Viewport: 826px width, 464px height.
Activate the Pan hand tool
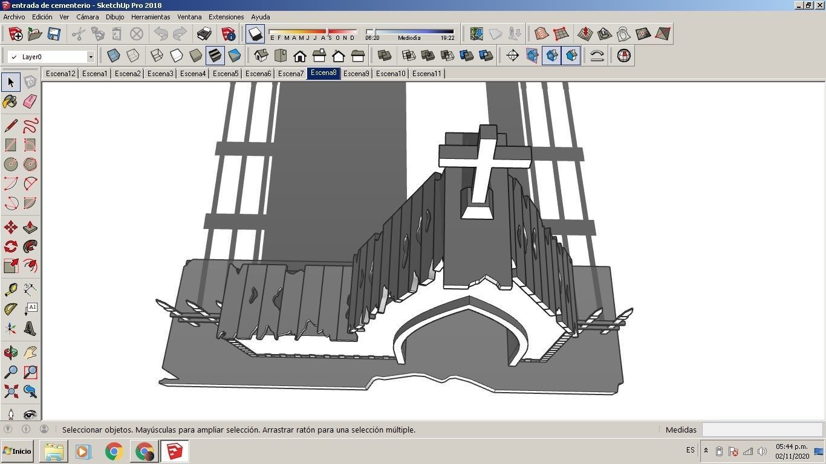[x=30, y=353]
